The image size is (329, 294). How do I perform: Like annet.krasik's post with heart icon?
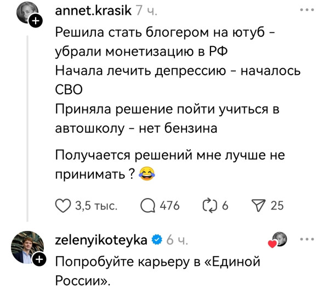(x=63, y=206)
